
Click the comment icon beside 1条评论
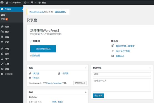30,78
